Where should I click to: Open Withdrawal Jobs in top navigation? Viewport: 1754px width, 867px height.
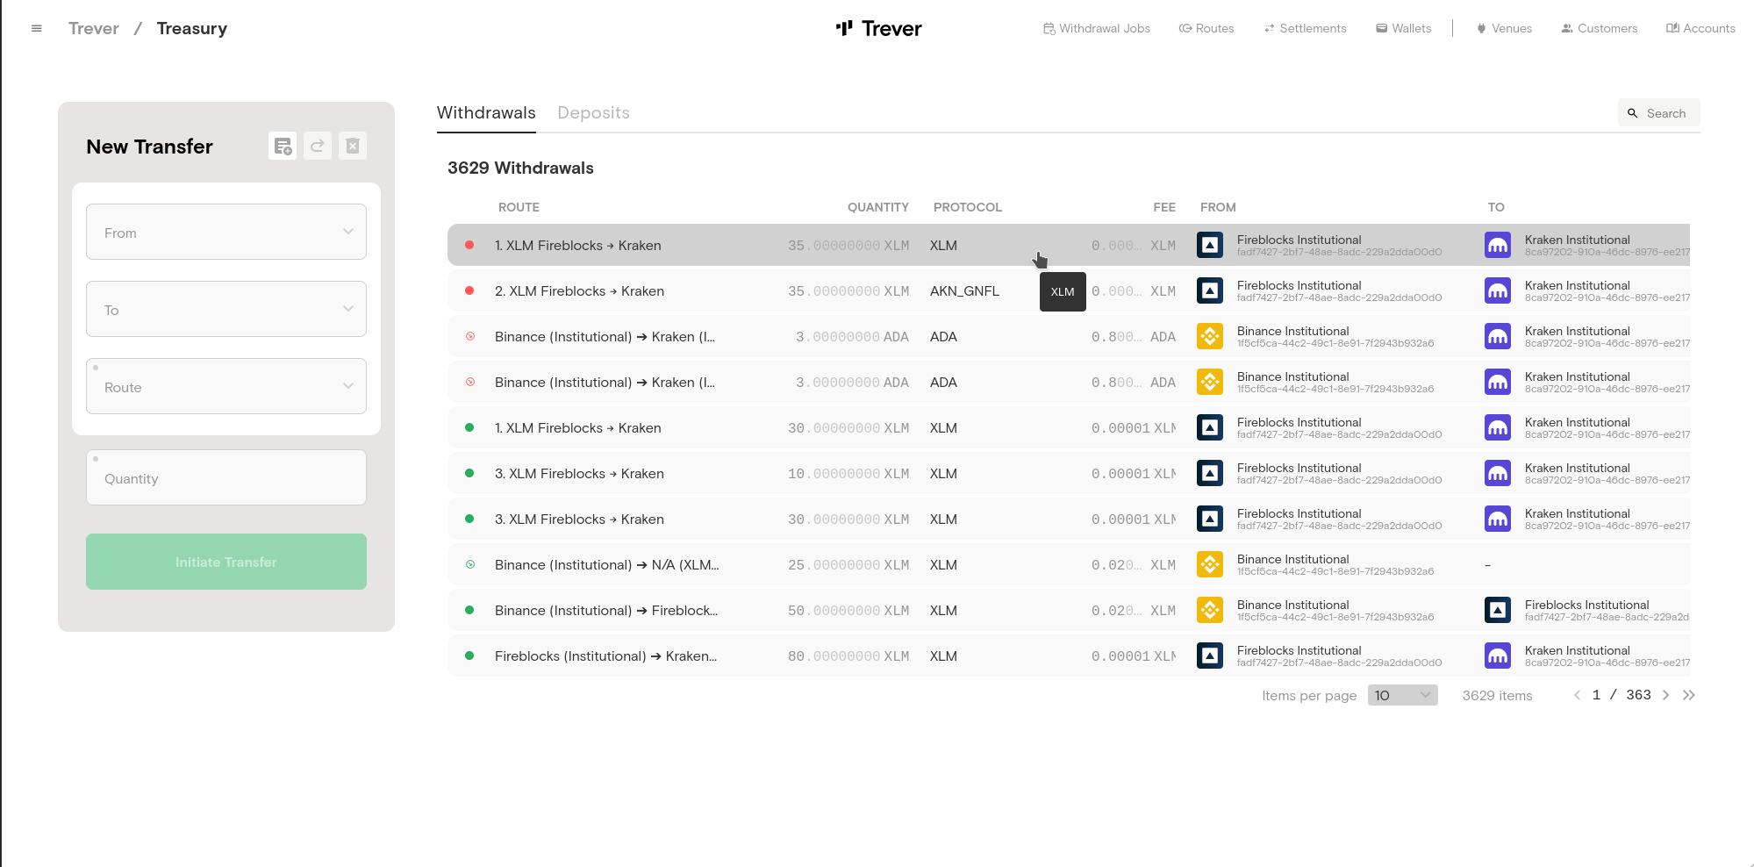(x=1096, y=28)
